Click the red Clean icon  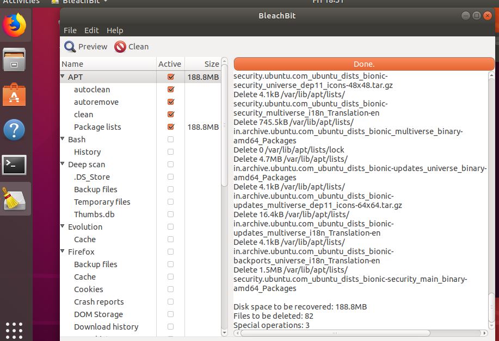tap(120, 47)
